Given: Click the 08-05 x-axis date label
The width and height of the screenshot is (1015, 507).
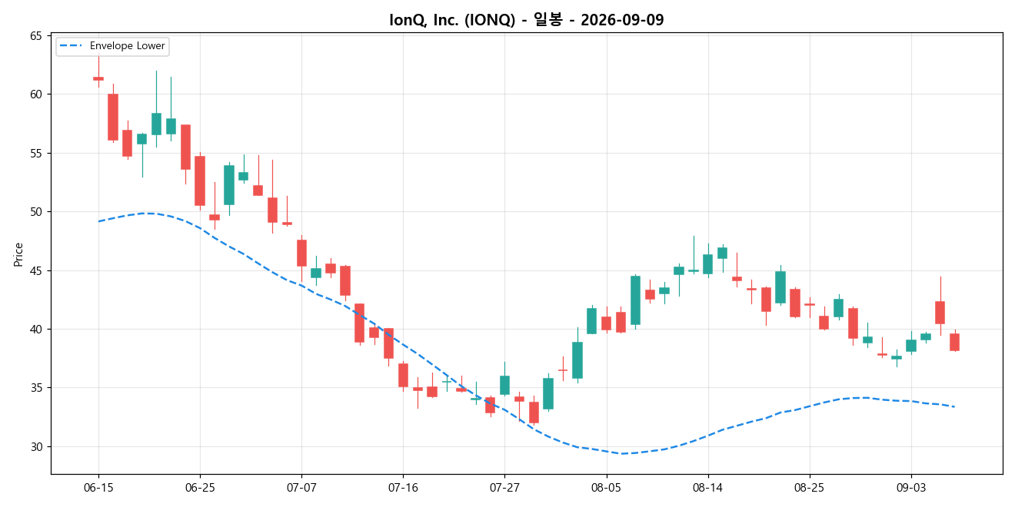Looking at the screenshot, I should pyautogui.click(x=606, y=488).
